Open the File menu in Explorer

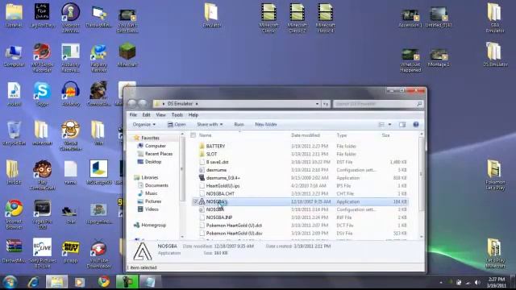(x=133, y=114)
